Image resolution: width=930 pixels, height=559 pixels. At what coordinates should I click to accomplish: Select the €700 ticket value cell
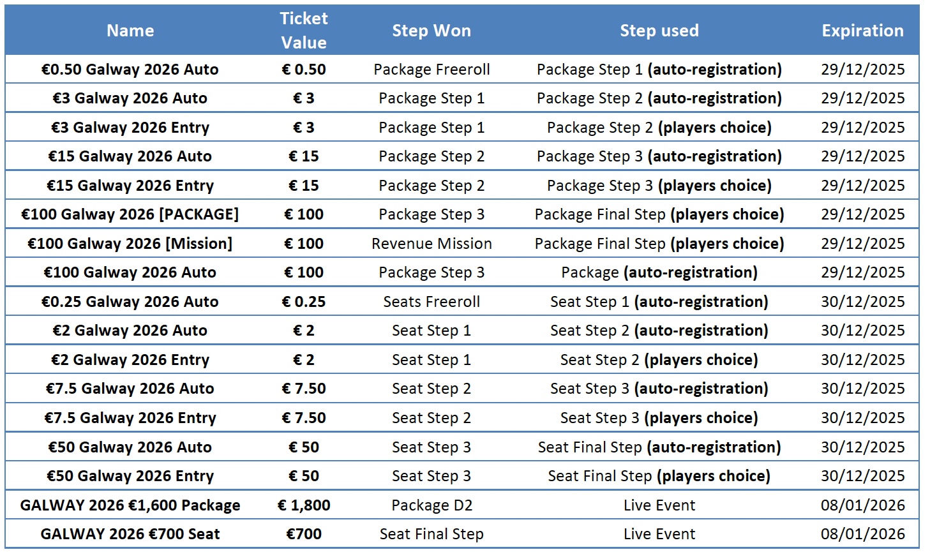304,534
